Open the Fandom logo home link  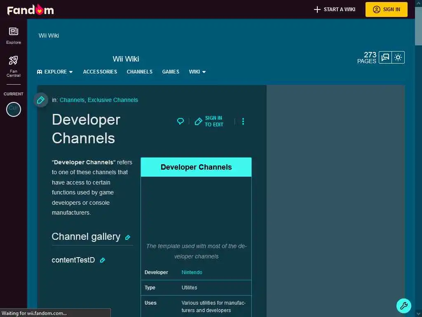coord(30,10)
